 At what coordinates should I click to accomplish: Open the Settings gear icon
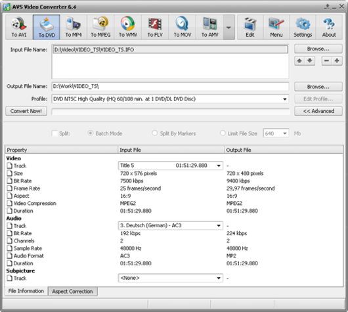click(x=303, y=28)
